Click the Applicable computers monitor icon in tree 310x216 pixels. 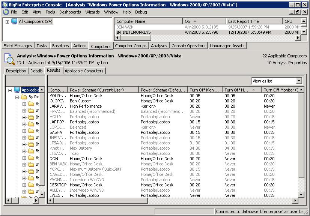[x=17, y=90]
